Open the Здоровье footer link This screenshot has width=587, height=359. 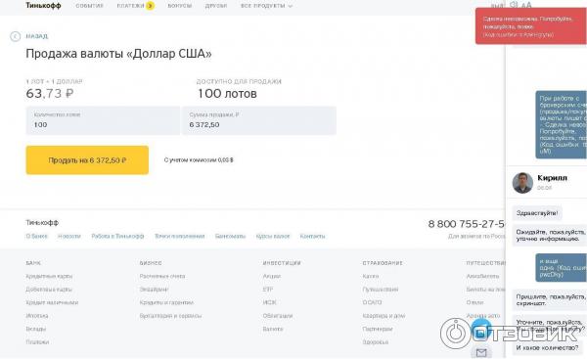coord(376,342)
